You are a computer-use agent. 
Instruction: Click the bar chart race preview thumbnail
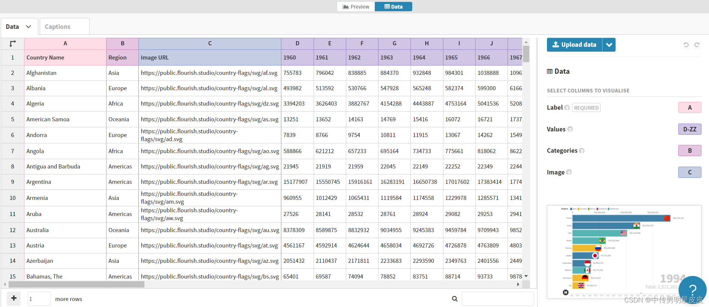[624, 252]
